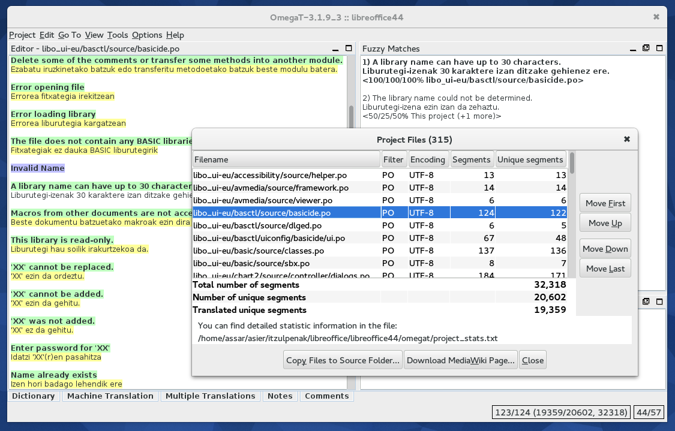Click the Project Files list scrollbar
The image size is (675, 431).
pyautogui.click(x=572, y=216)
